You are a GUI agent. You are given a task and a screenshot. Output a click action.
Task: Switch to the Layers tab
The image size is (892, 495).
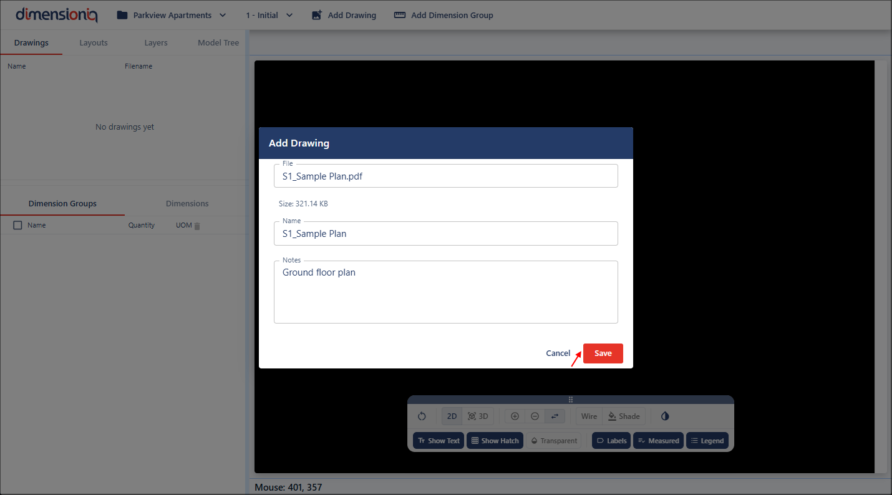point(156,43)
